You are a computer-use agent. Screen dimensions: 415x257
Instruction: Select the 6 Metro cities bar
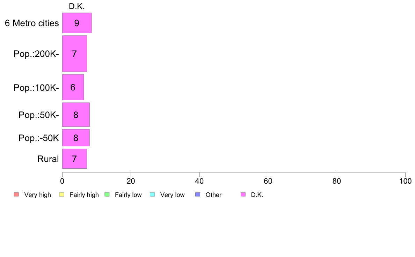click(77, 23)
